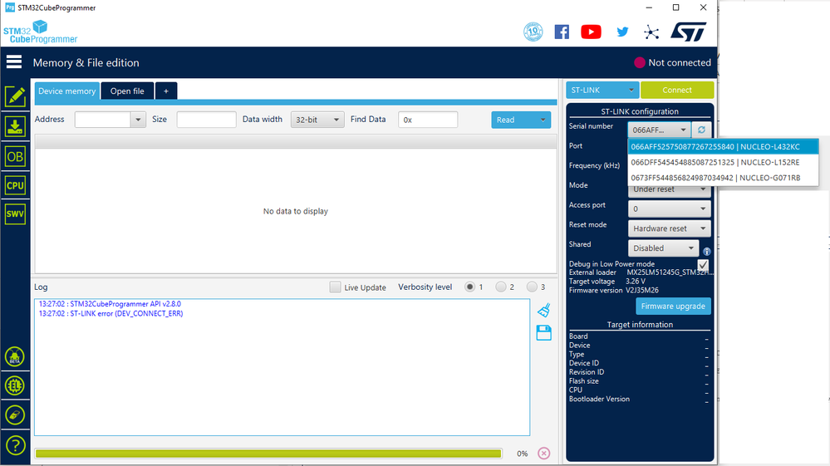Open the Reset mode Hardware reset dropdown
This screenshot has width=830, height=466.
669,228
